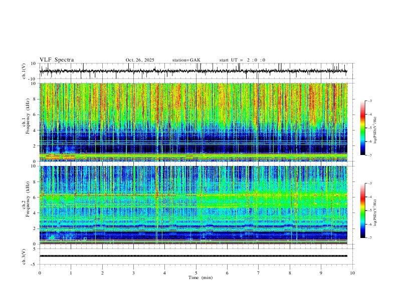
Task: Click the 'ch.1(V)' waveform axis label
Action: pos(24,71)
